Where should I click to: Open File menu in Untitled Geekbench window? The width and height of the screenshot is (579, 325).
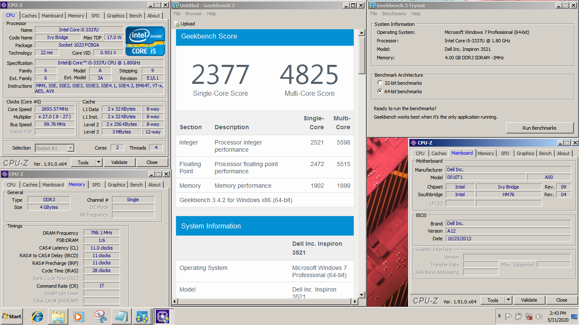coord(177,14)
